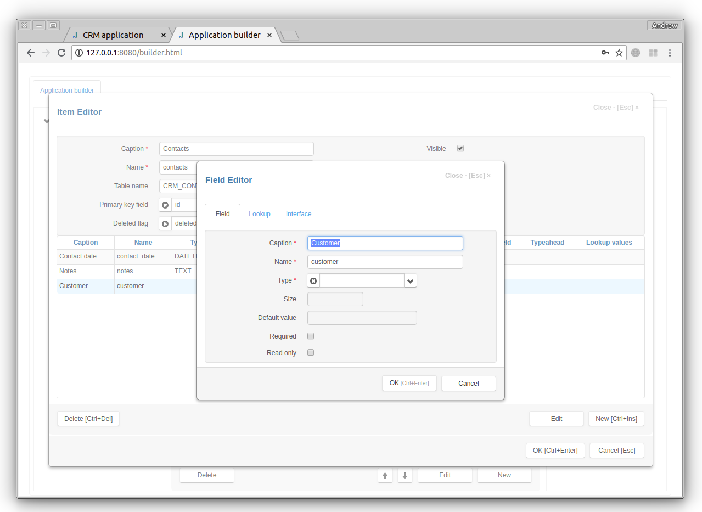Open the Application builder page tab

click(x=67, y=91)
